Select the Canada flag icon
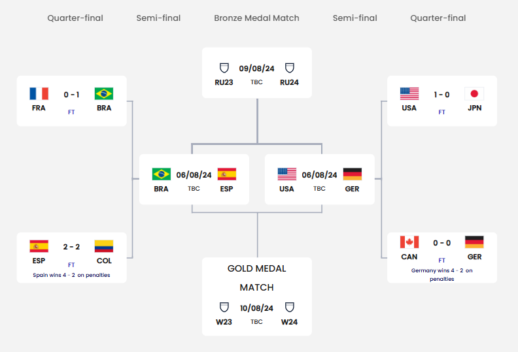Image resolution: width=518 pixels, height=352 pixels. (409, 242)
